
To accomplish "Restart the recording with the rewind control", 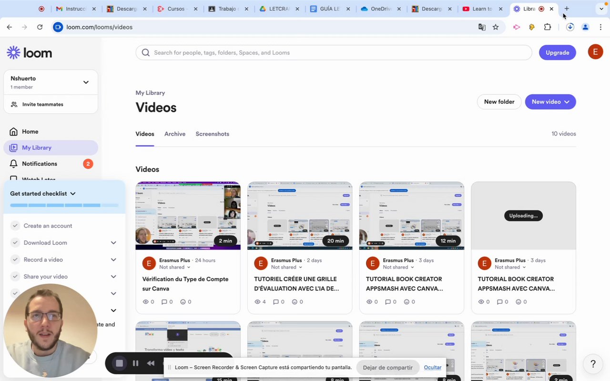I will coord(151,363).
